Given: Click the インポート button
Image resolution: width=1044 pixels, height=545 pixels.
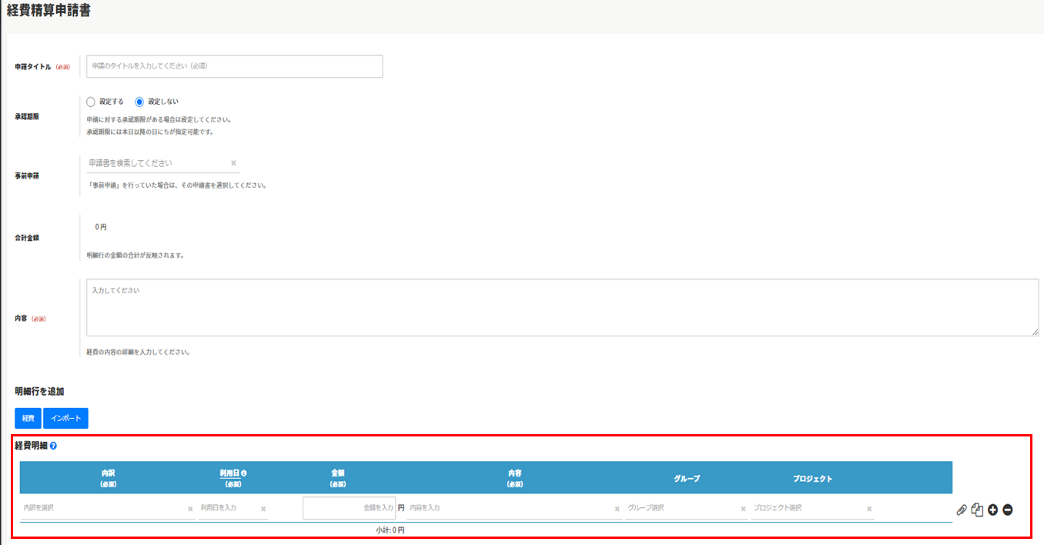Looking at the screenshot, I should click(x=65, y=418).
